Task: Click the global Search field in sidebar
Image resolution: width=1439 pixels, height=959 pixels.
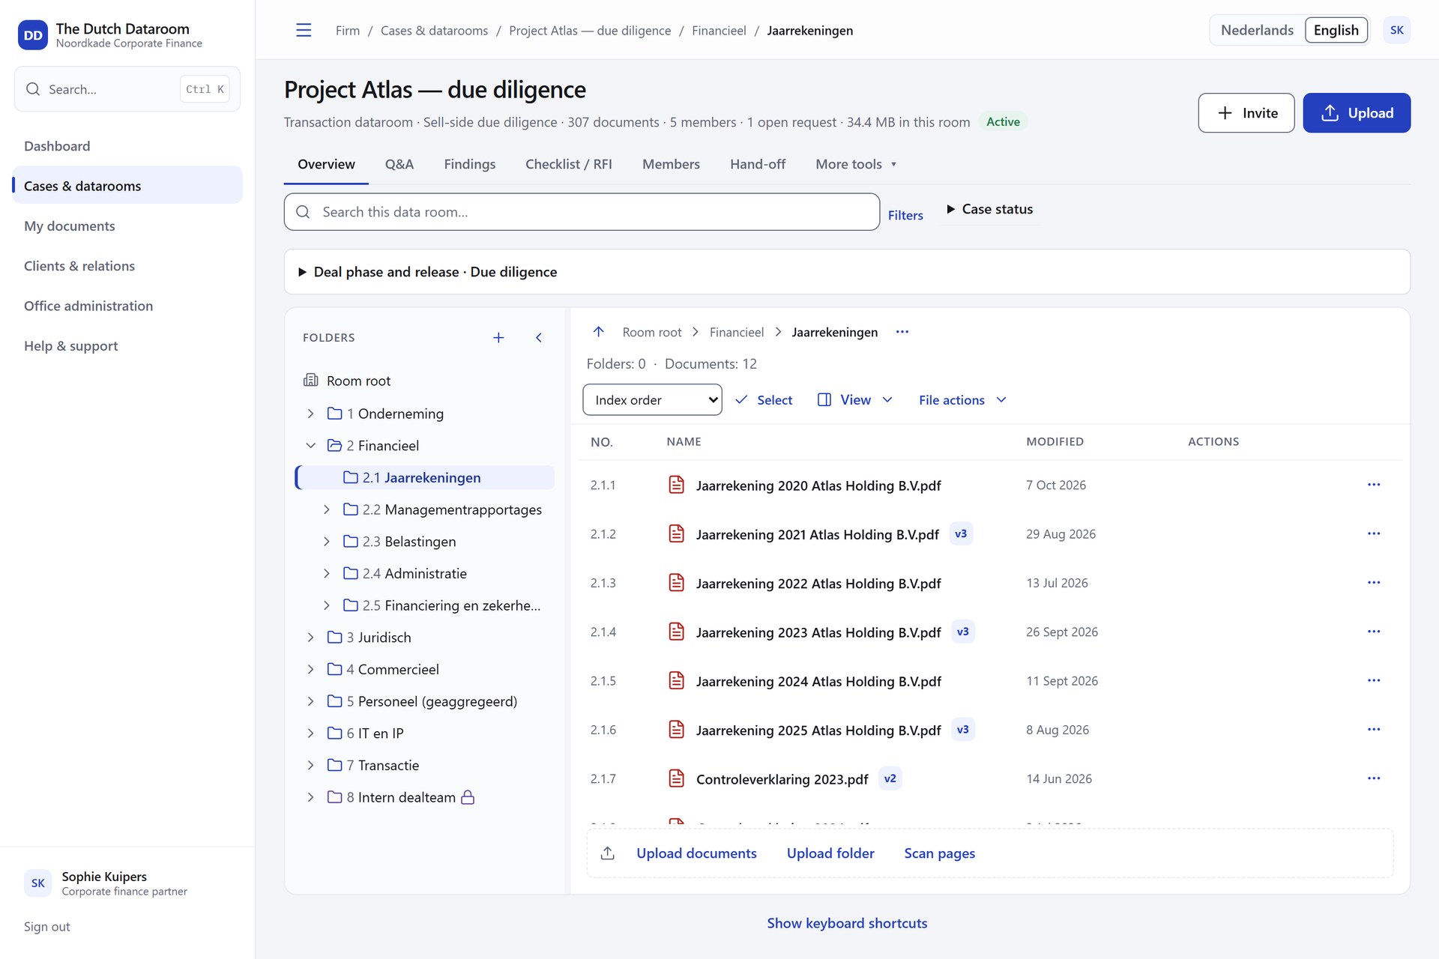Action: click(127, 89)
